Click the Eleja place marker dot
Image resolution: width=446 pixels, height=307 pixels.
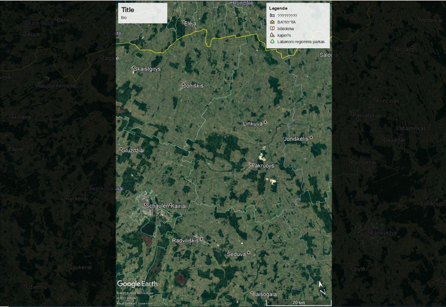click(183, 22)
